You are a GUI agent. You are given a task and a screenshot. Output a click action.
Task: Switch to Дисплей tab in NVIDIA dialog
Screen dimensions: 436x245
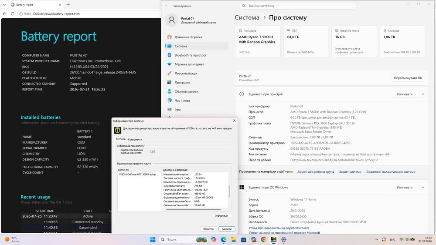[x=121, y=139]
